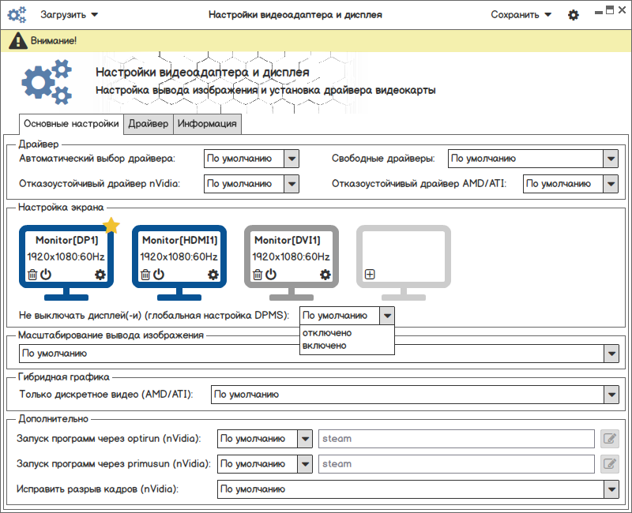
Task: Minimize the window
Action: (599, 12)
